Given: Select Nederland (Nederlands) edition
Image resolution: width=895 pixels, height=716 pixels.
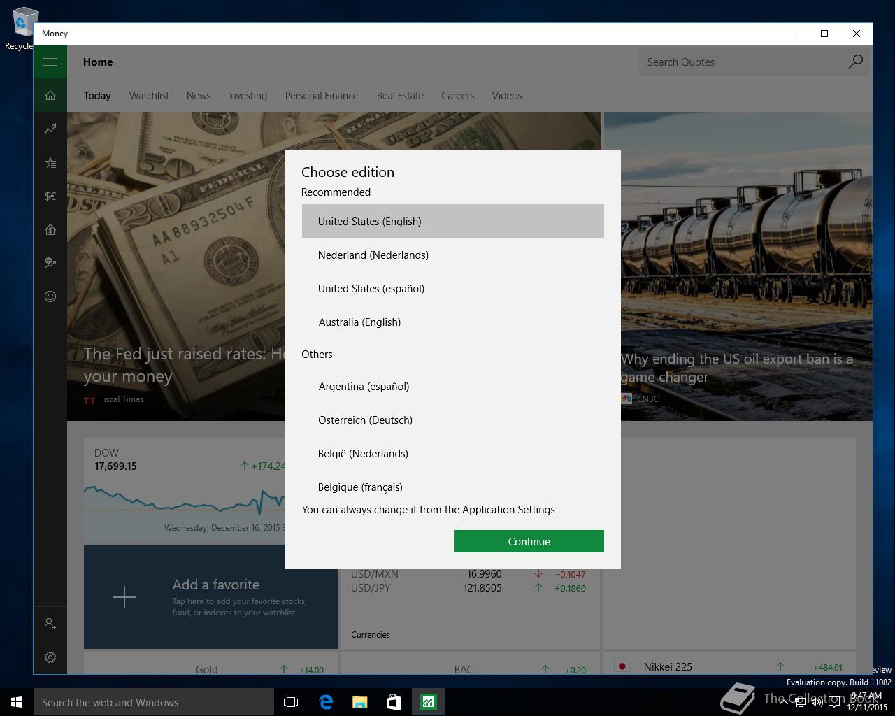Looking at the screenshot, I should [453, 255].
